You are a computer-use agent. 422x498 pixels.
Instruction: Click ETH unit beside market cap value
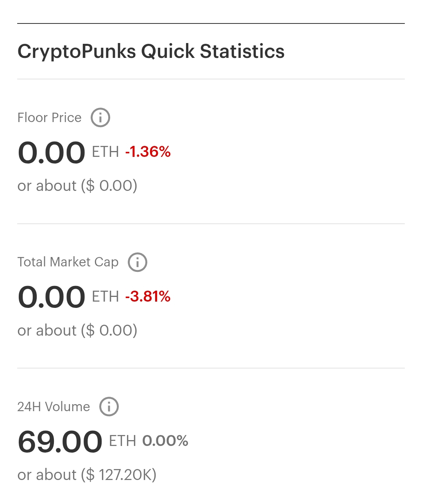105,297
